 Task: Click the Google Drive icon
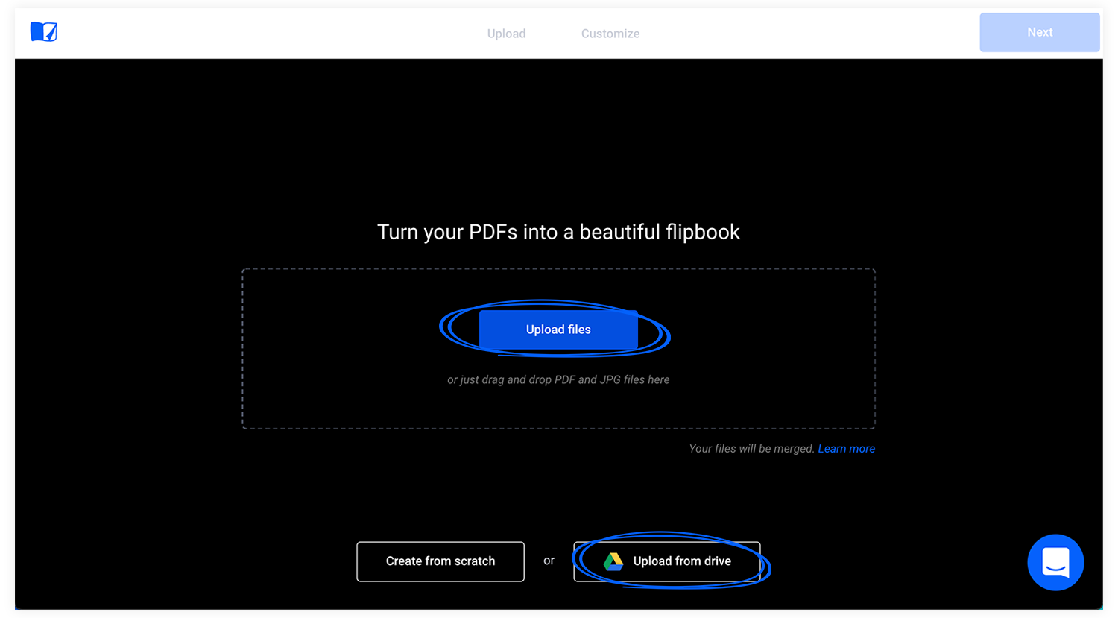[613, 561]
